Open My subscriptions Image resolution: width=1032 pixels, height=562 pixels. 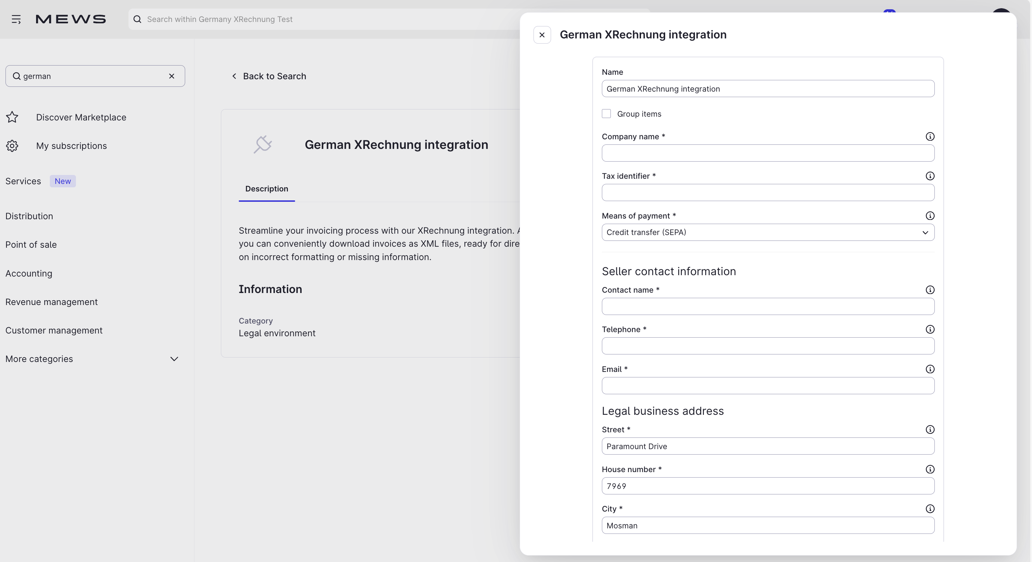tap(71, 146)
